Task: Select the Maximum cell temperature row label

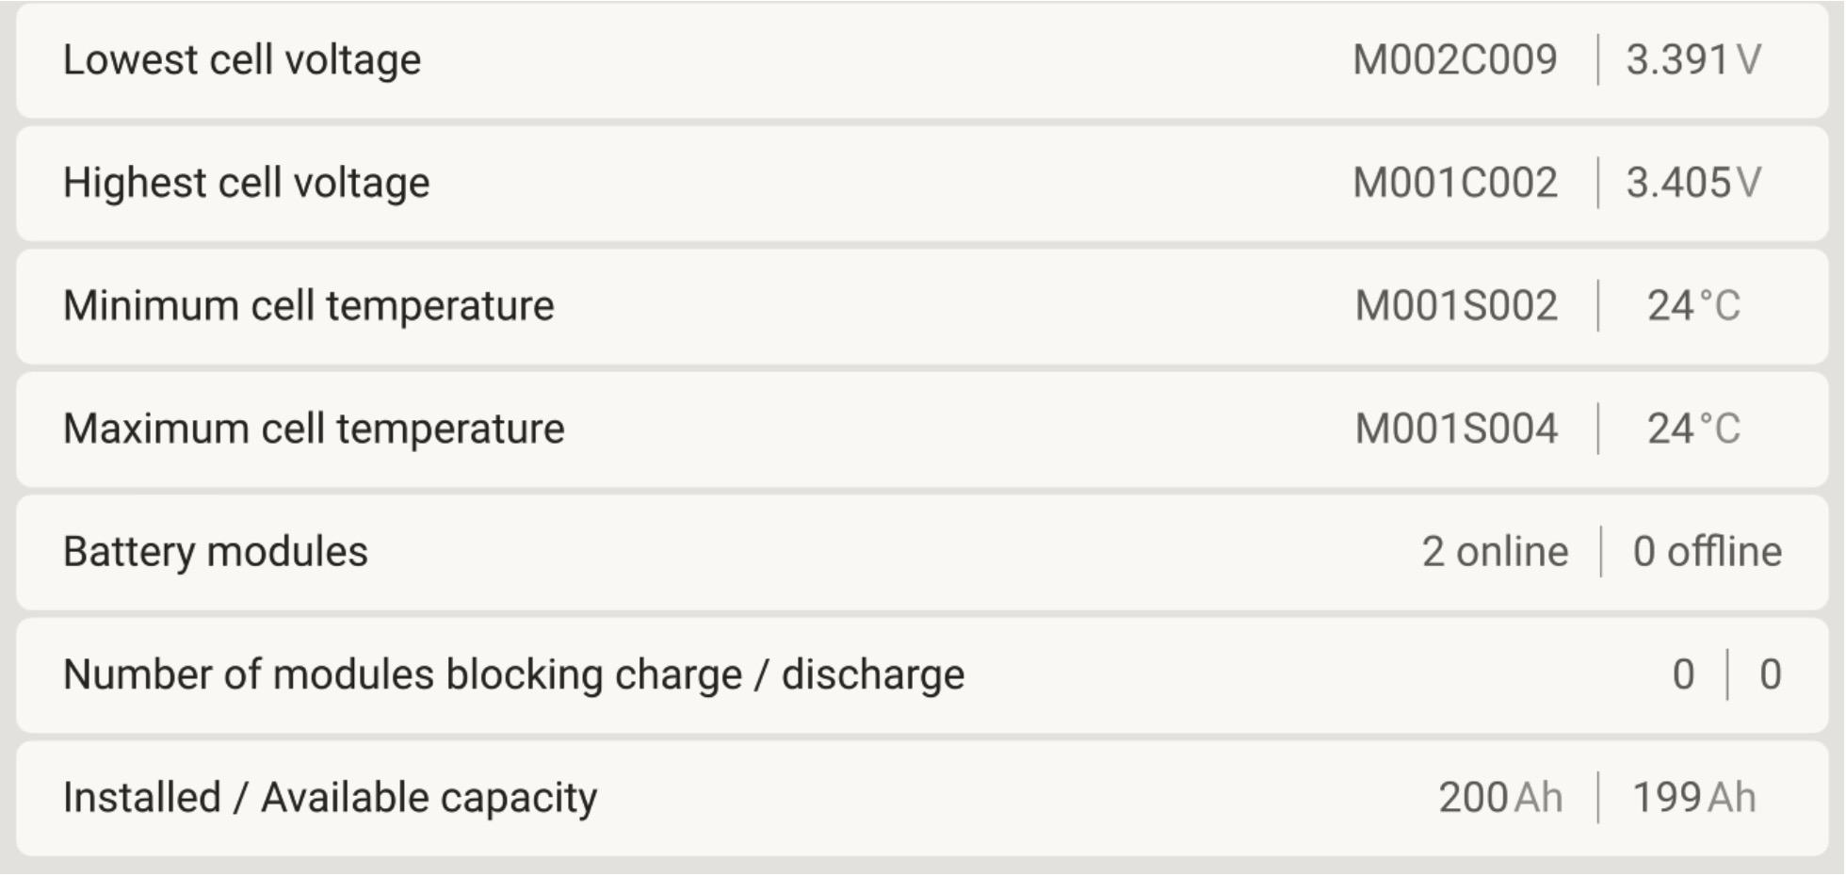Action: [314, 430]
